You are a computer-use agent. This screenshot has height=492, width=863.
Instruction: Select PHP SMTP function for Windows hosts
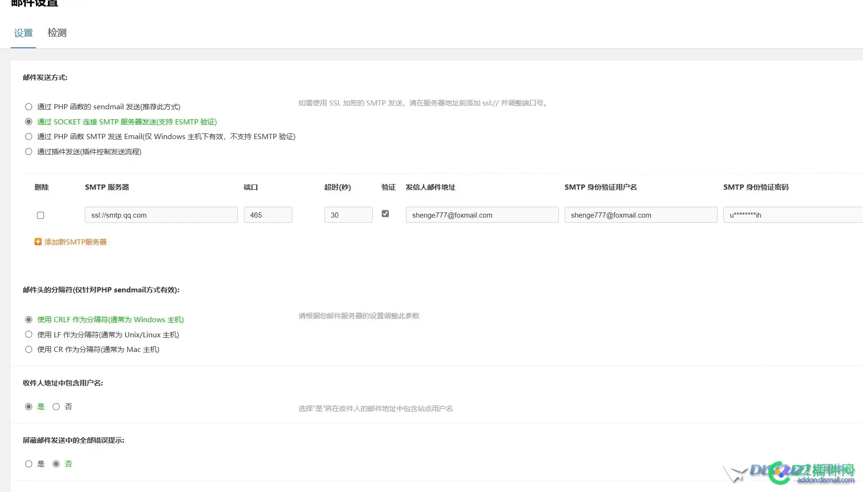28,136
